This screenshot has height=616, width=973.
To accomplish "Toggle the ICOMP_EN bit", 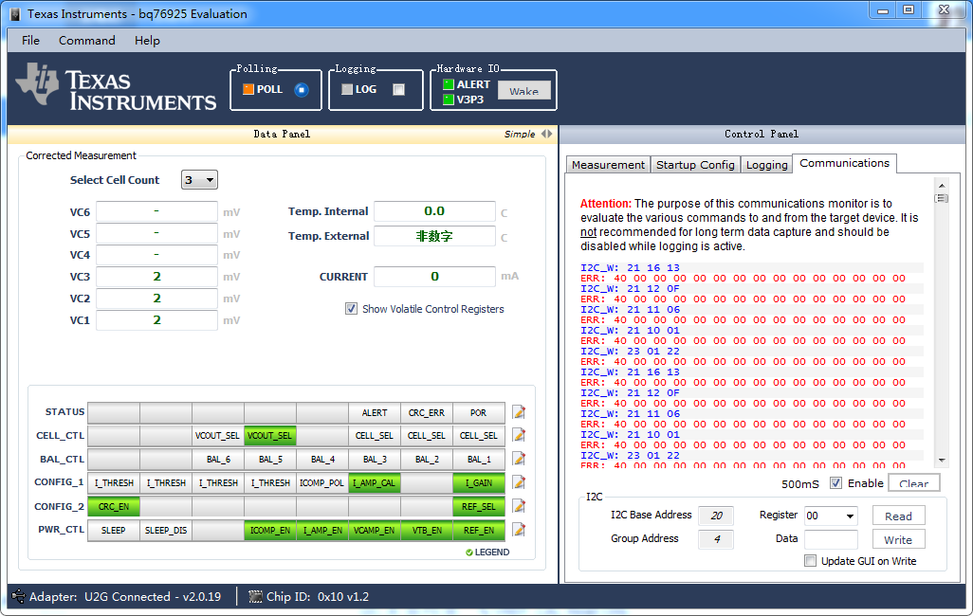I will [x=270, y=531].
